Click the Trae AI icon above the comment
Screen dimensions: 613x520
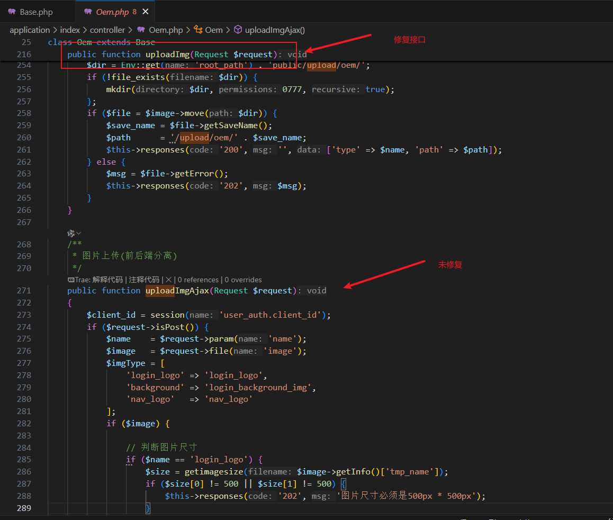click(71, 233)
